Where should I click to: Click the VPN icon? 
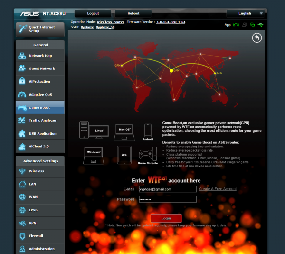[22, 223]
